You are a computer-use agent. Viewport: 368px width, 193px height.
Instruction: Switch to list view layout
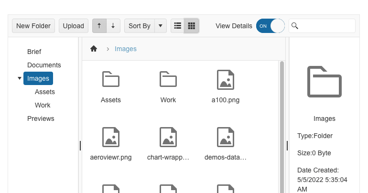178,26
